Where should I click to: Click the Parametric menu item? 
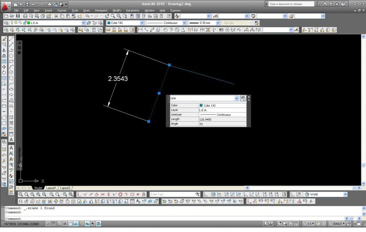pyautogui.click(x=133, y=10)
